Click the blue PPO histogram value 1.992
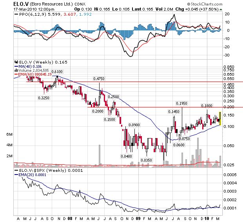 pyautogui.click(x=85, y=15)
